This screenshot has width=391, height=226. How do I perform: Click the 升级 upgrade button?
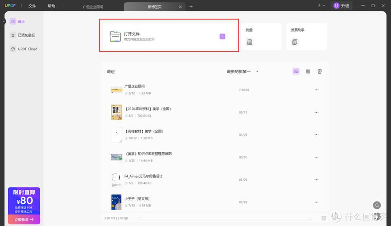point(341,5)
